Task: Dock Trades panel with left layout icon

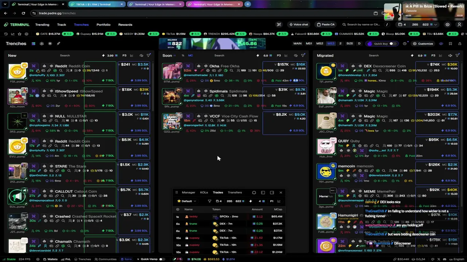Action: pyautogui.click(x=263, y=192)
